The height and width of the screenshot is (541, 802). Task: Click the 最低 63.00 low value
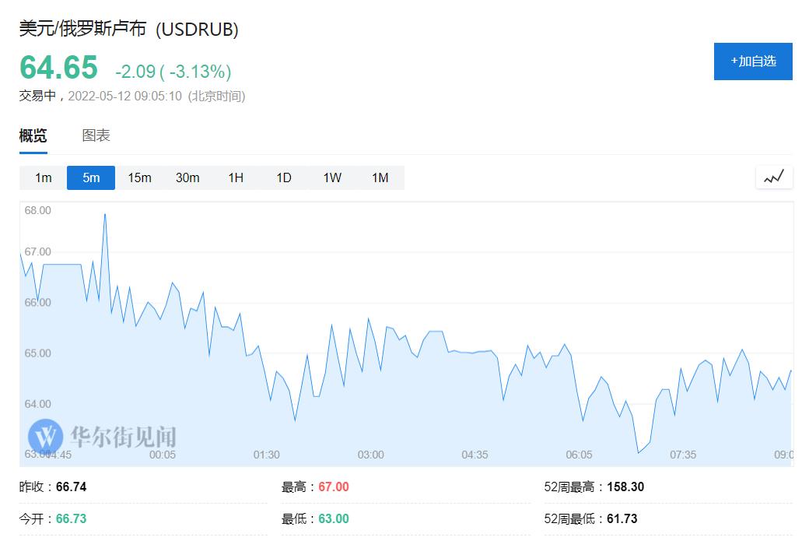[334, 517]
